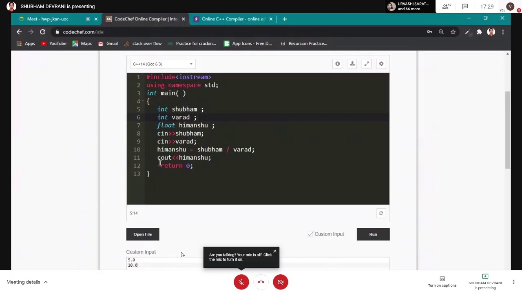Click the 'cin>>shubham;' code line

[180, 134]
